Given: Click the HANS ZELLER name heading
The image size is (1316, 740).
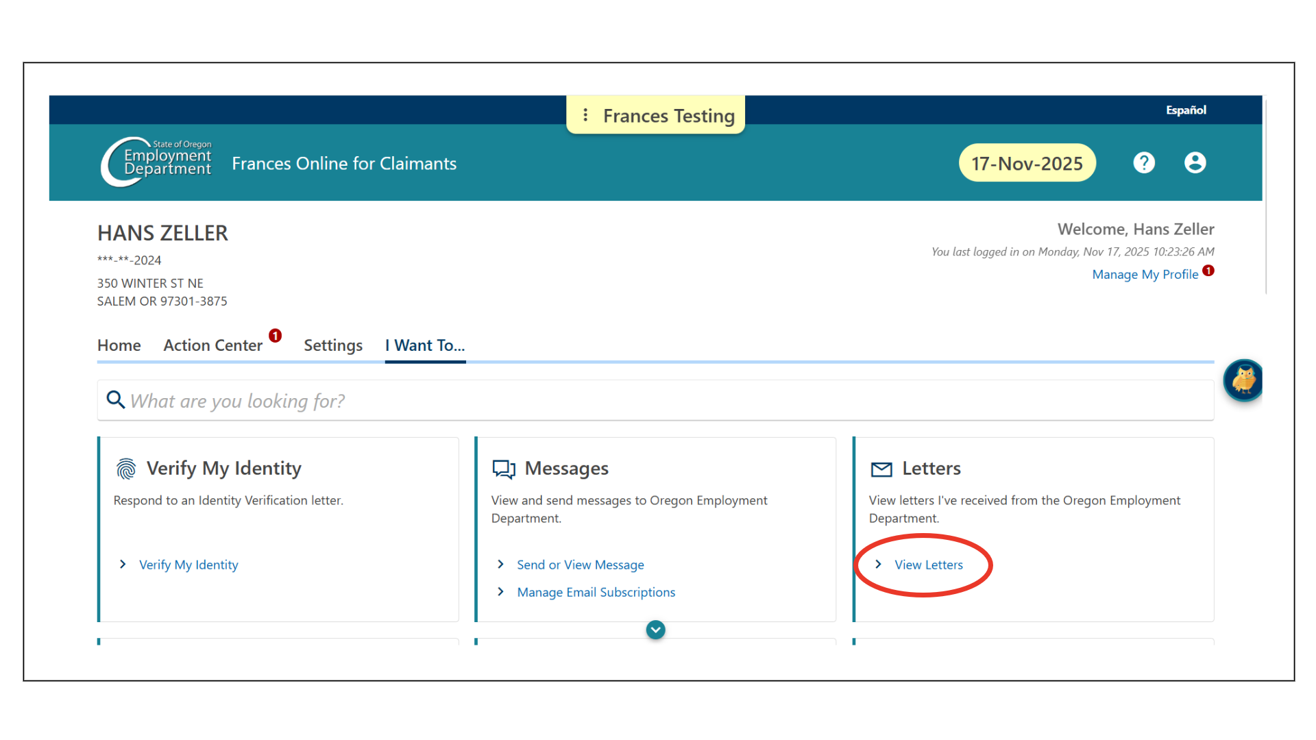Looking at the screenshot, I should 162,233.
